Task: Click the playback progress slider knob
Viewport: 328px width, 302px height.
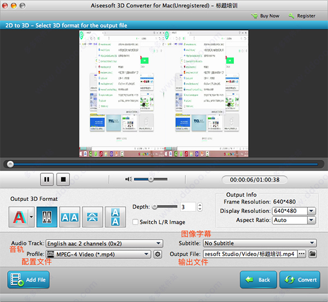Action: [x=10, y=164]
